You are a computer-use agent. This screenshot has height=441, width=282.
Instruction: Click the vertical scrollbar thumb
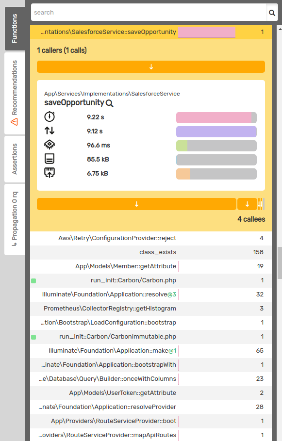280,263
